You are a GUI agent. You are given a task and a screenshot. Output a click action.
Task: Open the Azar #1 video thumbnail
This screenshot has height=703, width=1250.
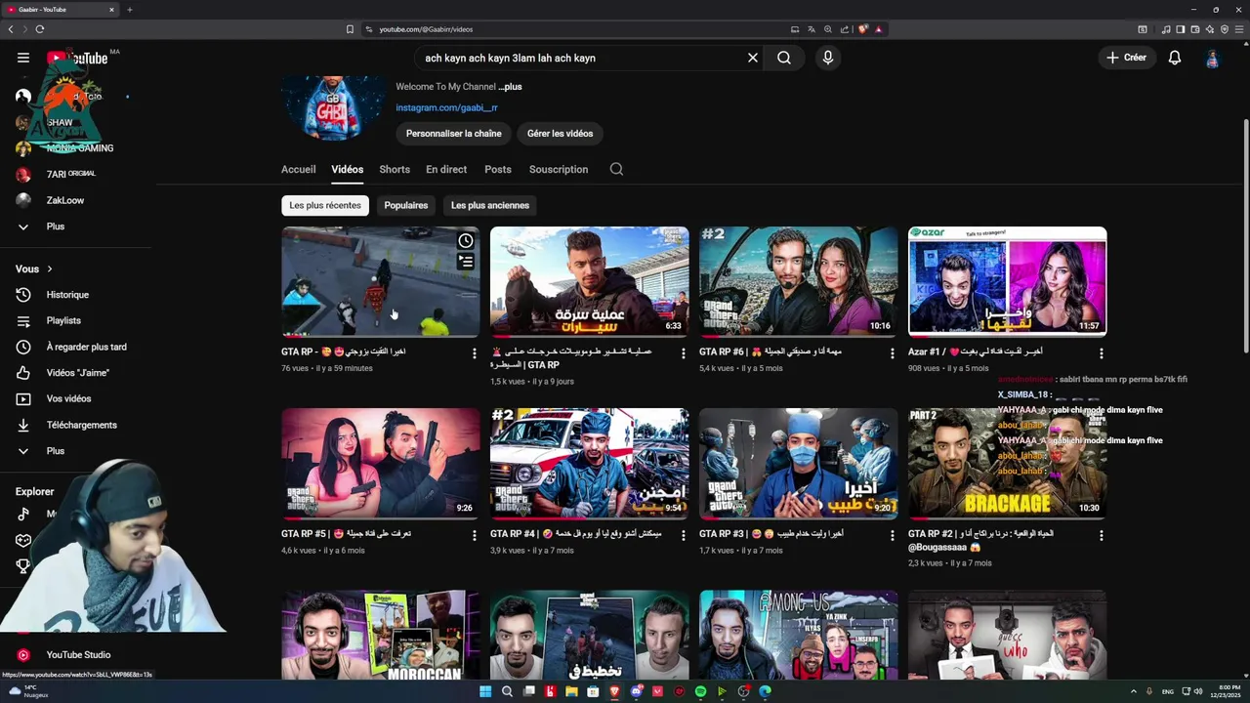point(1007,282)
